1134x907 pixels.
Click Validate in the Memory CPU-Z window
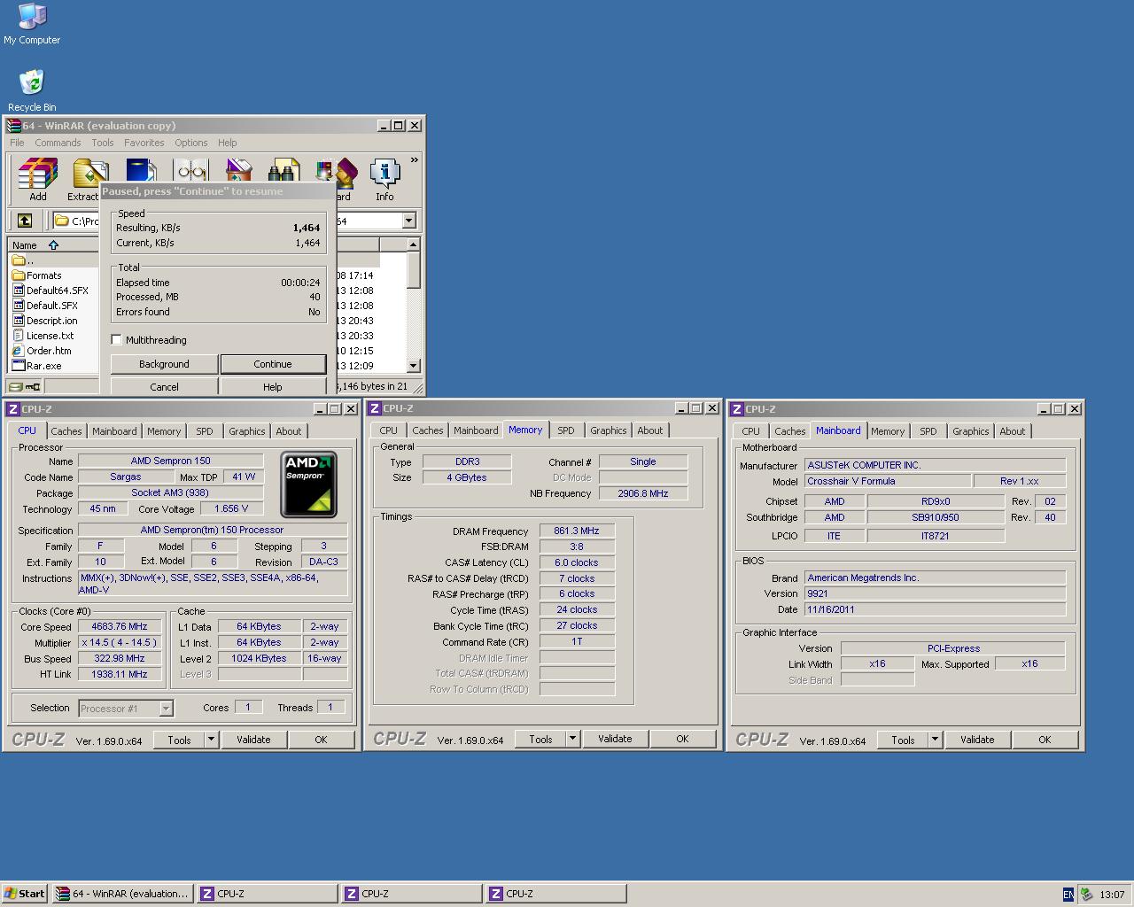coord(615,739)
